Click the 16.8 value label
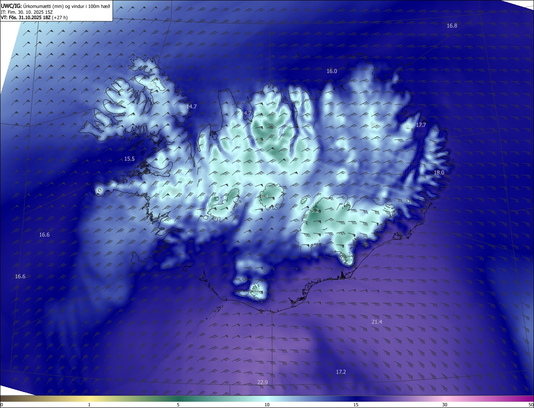The image size is (534, 408). (452, 26)
